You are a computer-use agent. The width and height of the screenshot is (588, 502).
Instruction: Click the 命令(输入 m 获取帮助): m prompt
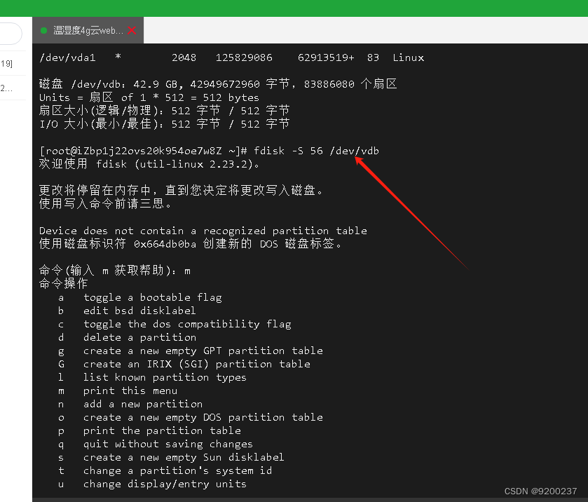point(115,271)
